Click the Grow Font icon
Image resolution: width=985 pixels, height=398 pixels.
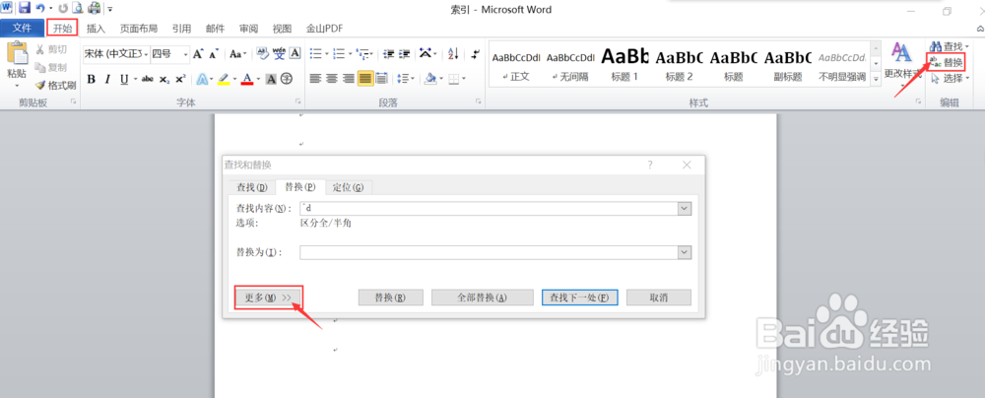click(199, 54)
